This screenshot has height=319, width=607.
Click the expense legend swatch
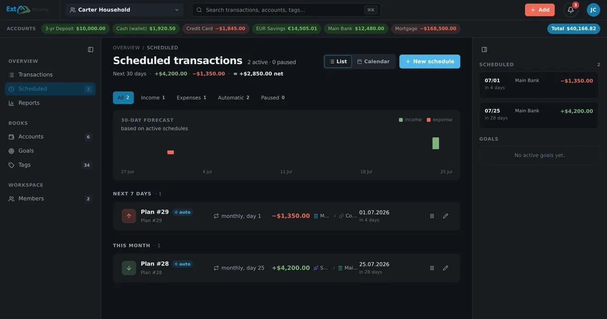(429, 120)
